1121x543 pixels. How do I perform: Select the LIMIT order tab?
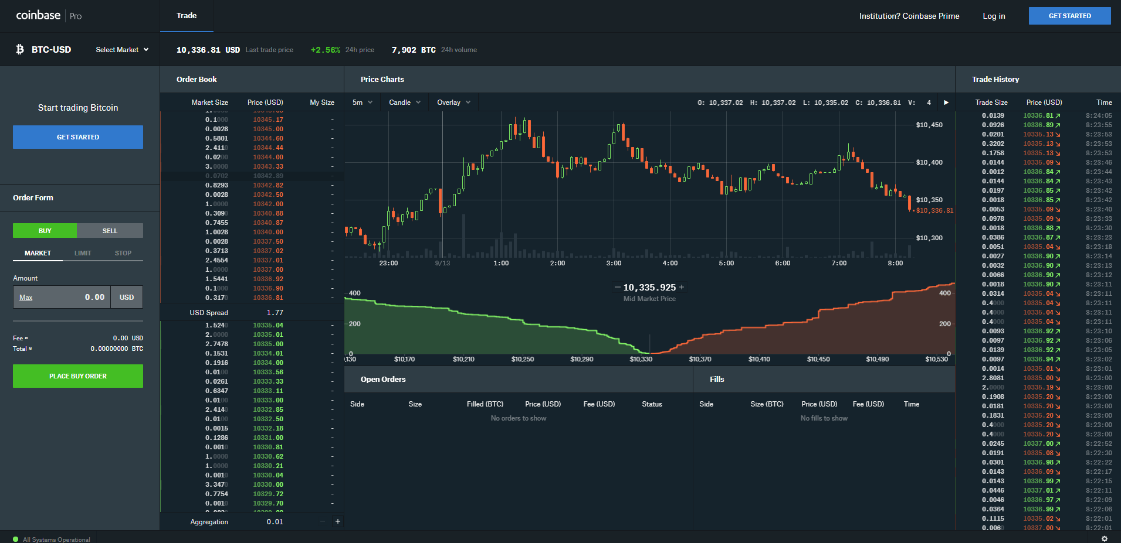coord(83,253)
